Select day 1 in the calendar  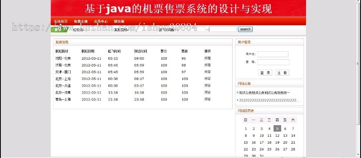coord(246,129)
